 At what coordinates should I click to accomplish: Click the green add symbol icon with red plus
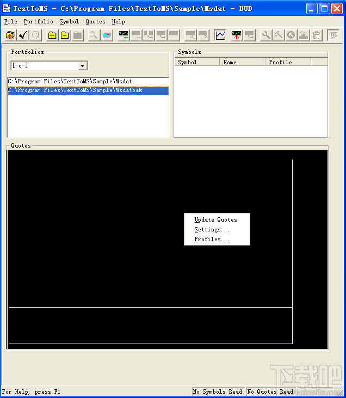[x=123, y=35]
